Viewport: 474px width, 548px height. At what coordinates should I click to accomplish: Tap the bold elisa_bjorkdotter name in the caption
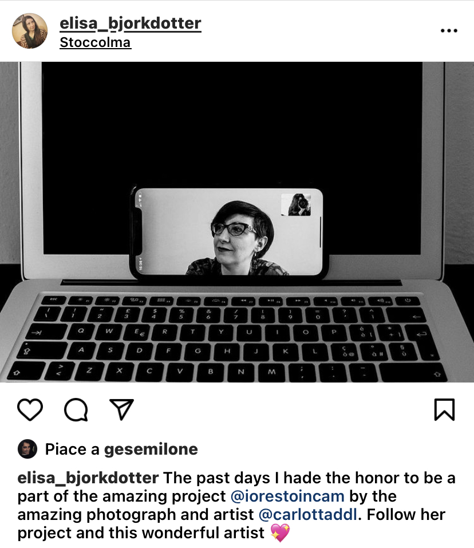pyautogui.click(x=88, y=478)
